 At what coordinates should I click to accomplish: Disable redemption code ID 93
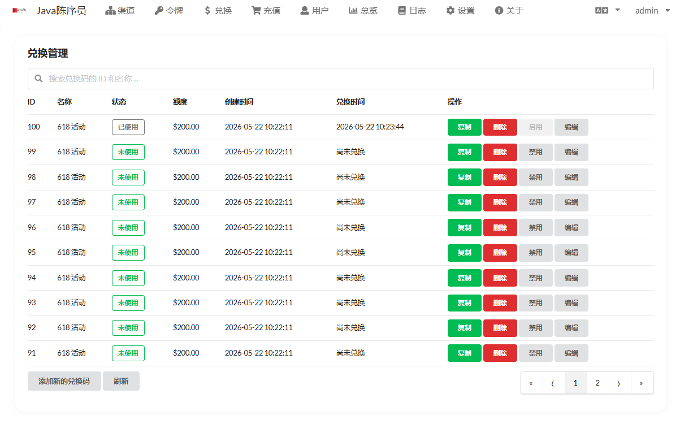click(x=536, y=302)
